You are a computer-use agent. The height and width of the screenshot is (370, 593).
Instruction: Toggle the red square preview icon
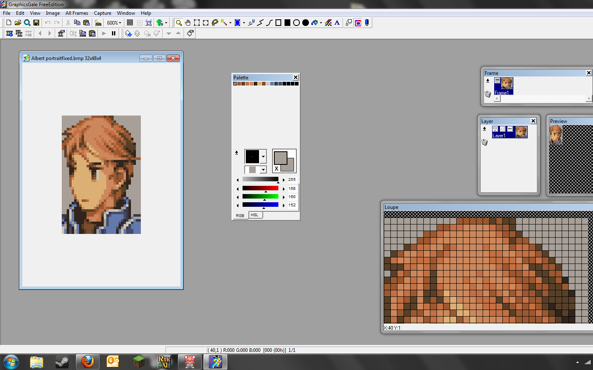pyautogui.click(x=358, y=23)
